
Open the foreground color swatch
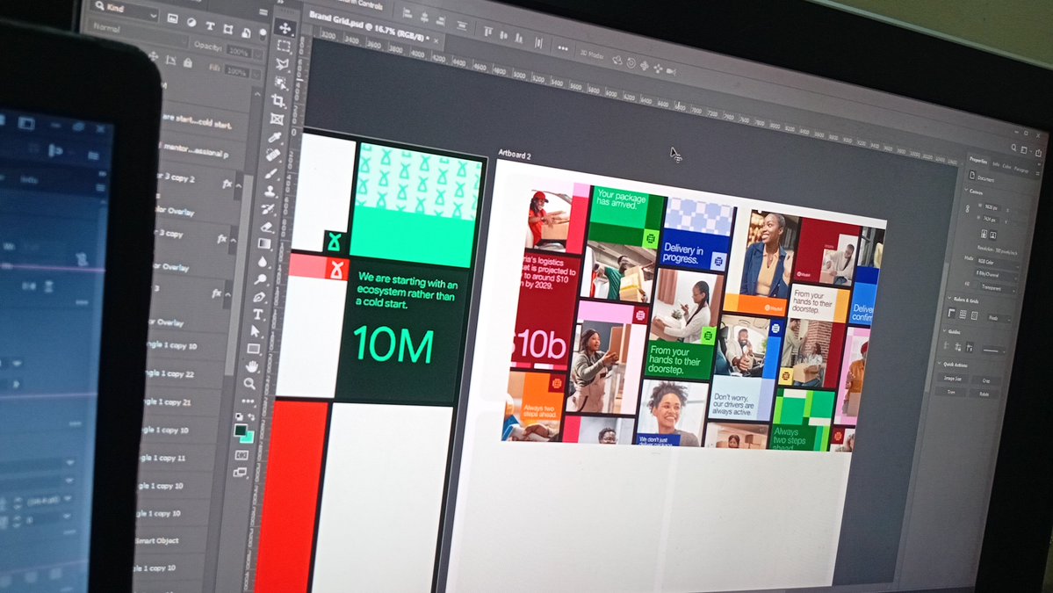pyautogui.click(x=241, y=430)
